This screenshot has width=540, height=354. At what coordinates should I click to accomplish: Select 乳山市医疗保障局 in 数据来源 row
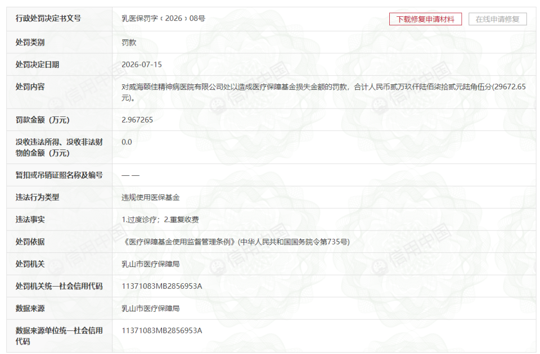(151, 308)
